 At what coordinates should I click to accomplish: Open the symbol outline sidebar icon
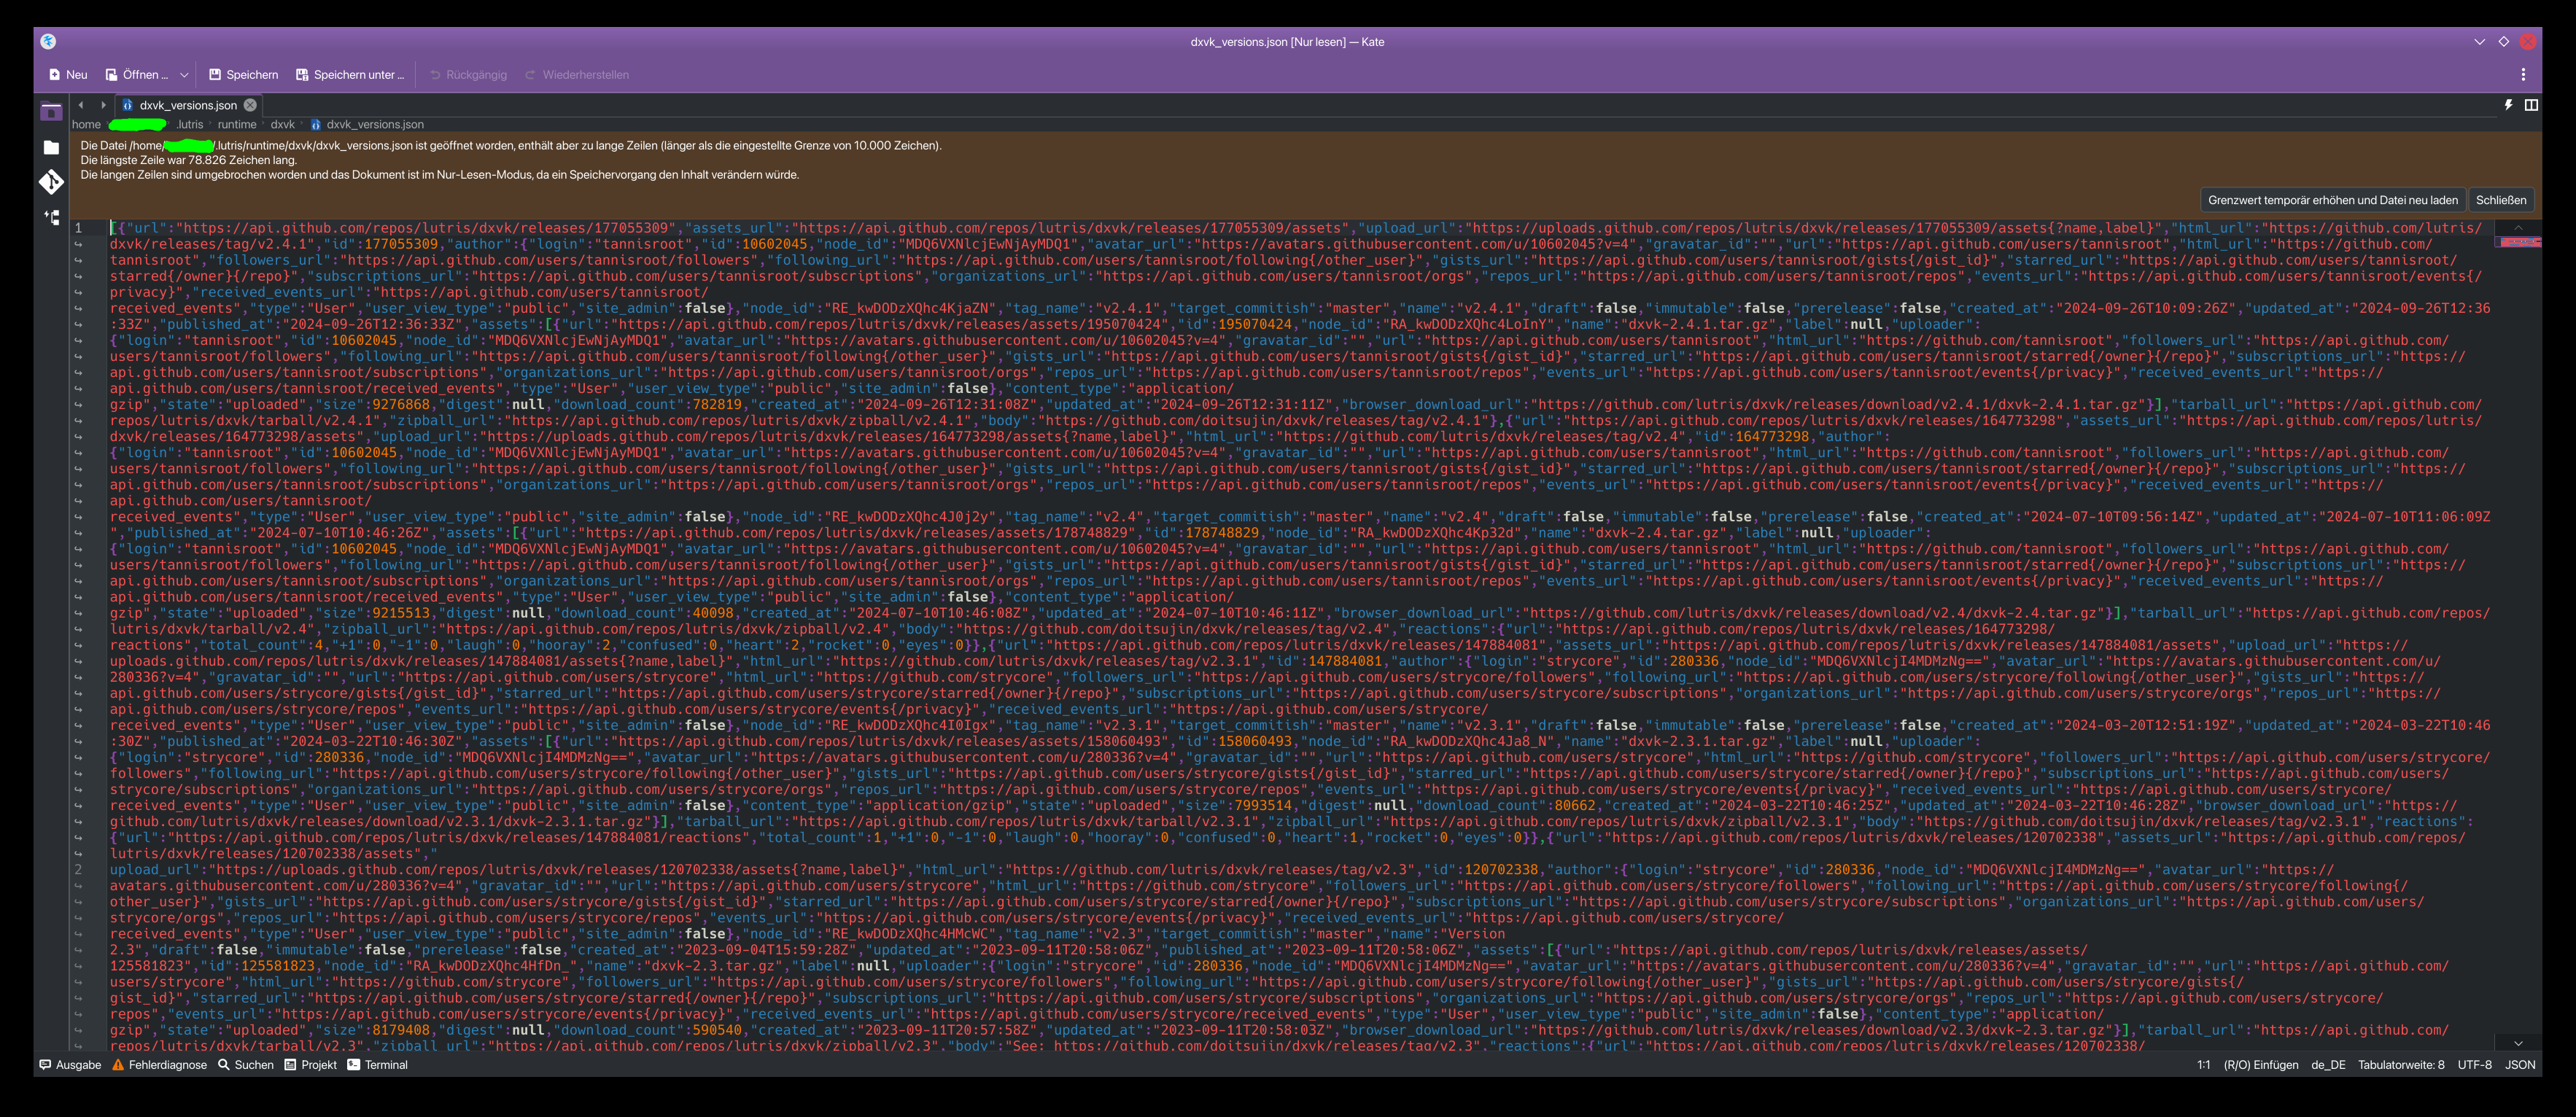pyautogui.click(x=51, y=217)
